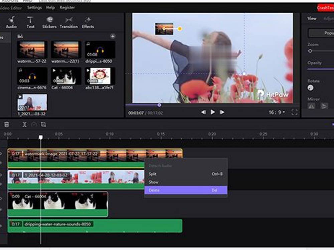The image size is (334, 250).
Task: Click the disabled Detach Audio menu entry
Action: [186, 166]
